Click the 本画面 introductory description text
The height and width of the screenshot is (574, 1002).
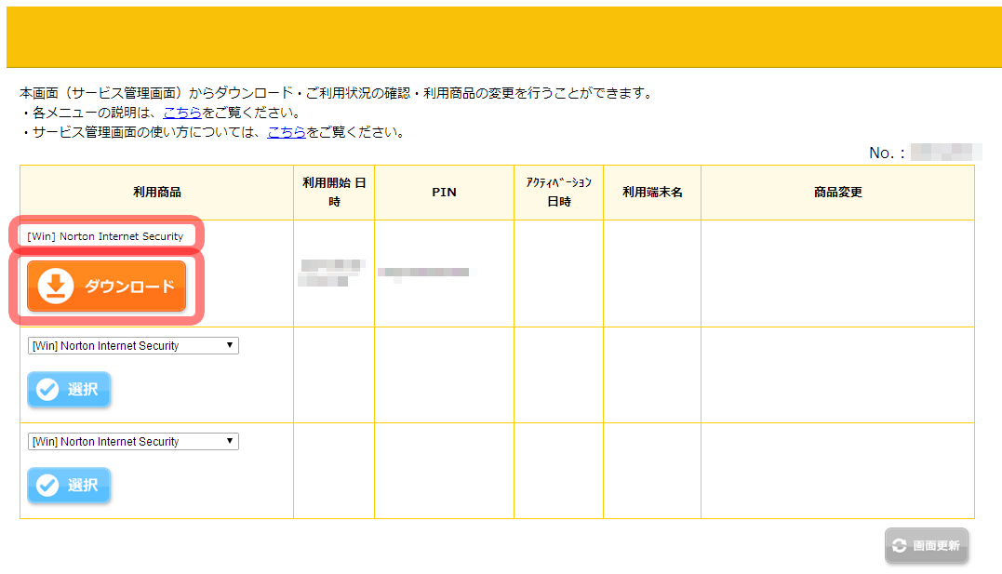(x=335, y=93)
